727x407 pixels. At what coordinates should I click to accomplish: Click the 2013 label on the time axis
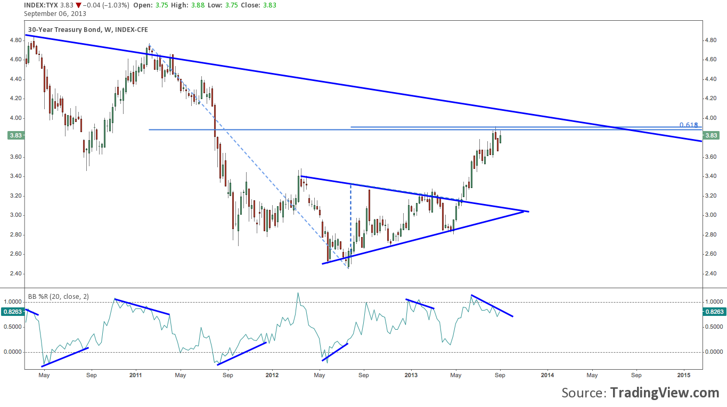[411, 375]
